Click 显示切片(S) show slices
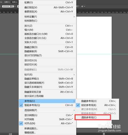The image size is (128, 135). coord(47,60)
